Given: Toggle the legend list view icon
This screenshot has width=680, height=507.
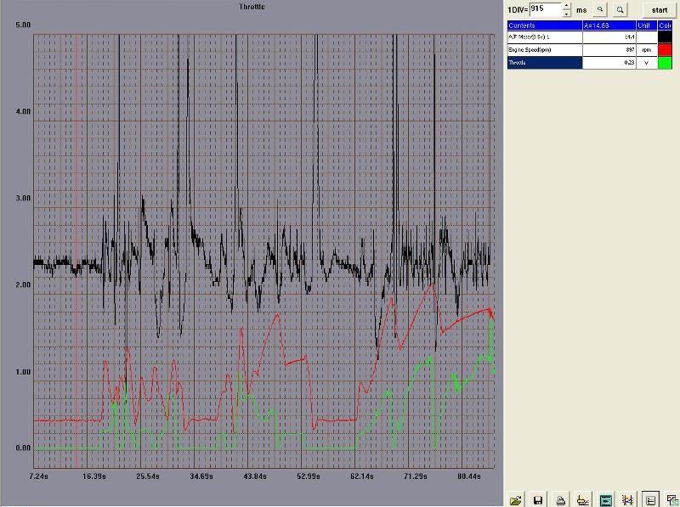Looking at the screenshot, I should 650,500.
